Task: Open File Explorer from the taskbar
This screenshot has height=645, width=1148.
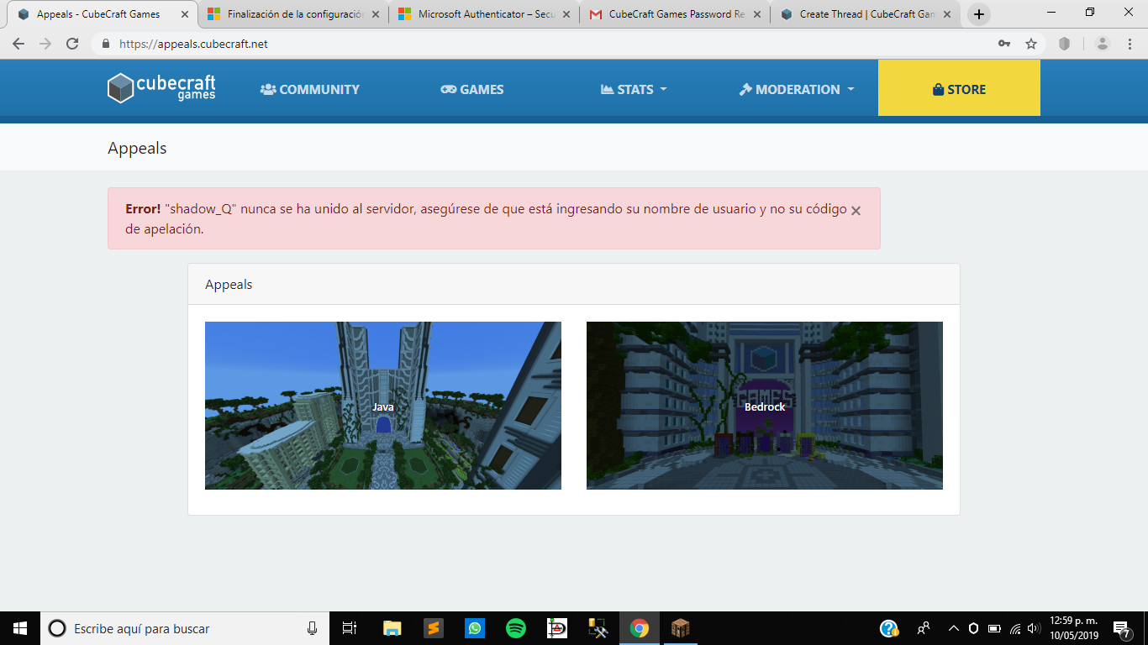Action: pos(392,628)
